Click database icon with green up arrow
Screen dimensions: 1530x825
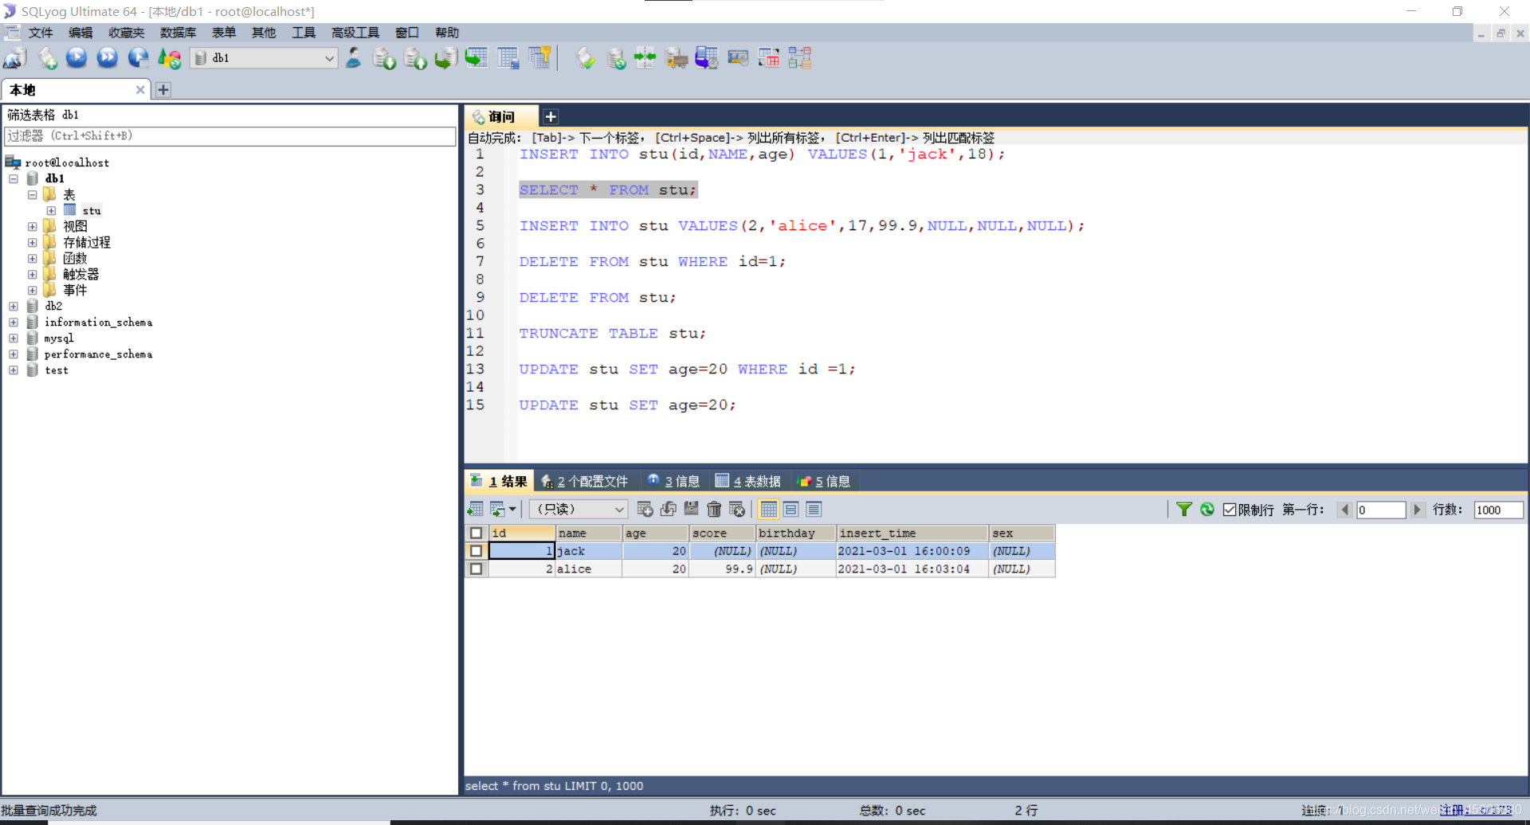tap(415, 58)
